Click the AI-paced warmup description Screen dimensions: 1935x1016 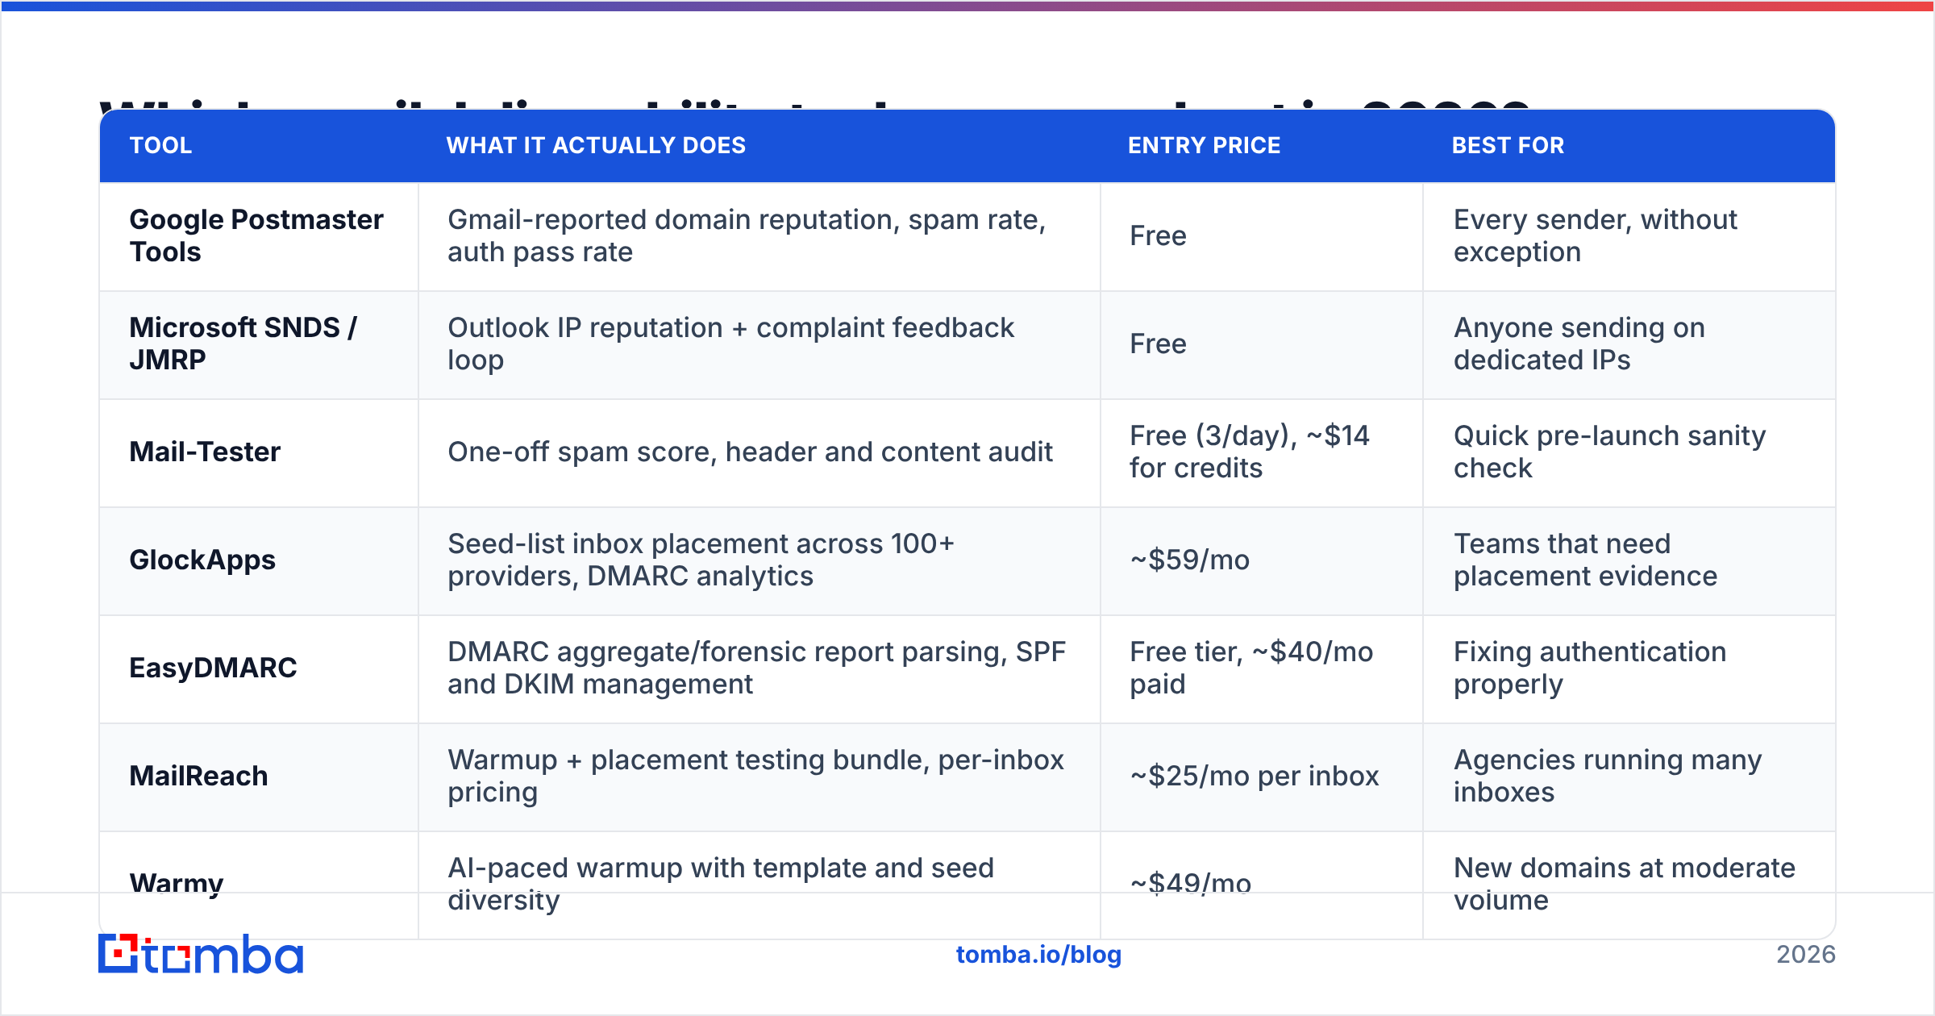pos(721,884)
